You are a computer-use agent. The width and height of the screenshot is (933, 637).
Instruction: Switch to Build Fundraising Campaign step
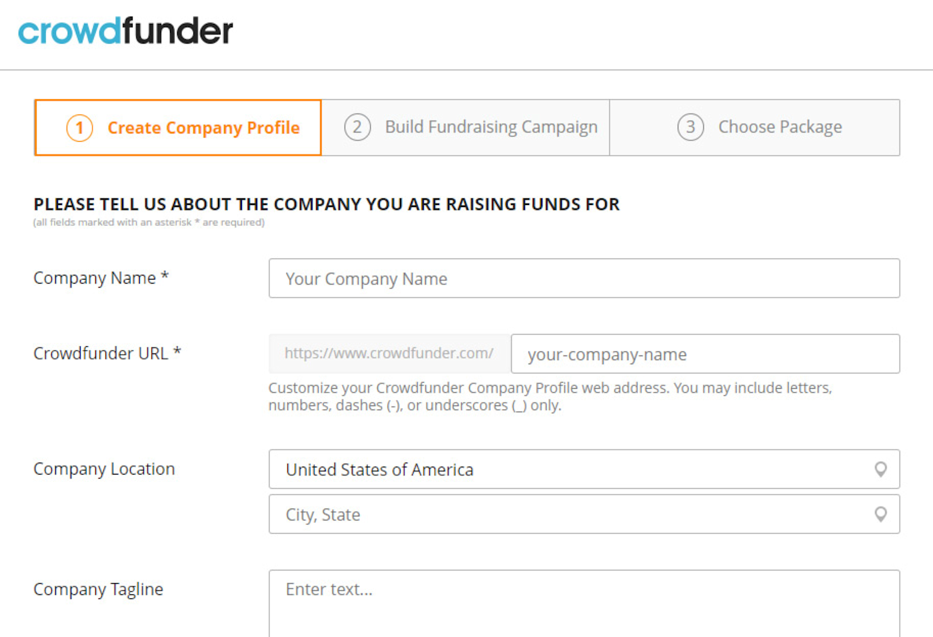[465, 128]
